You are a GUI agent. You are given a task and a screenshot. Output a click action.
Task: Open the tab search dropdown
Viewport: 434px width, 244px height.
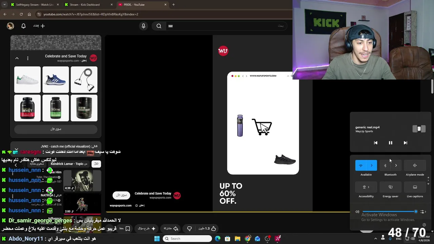[4, 5]
